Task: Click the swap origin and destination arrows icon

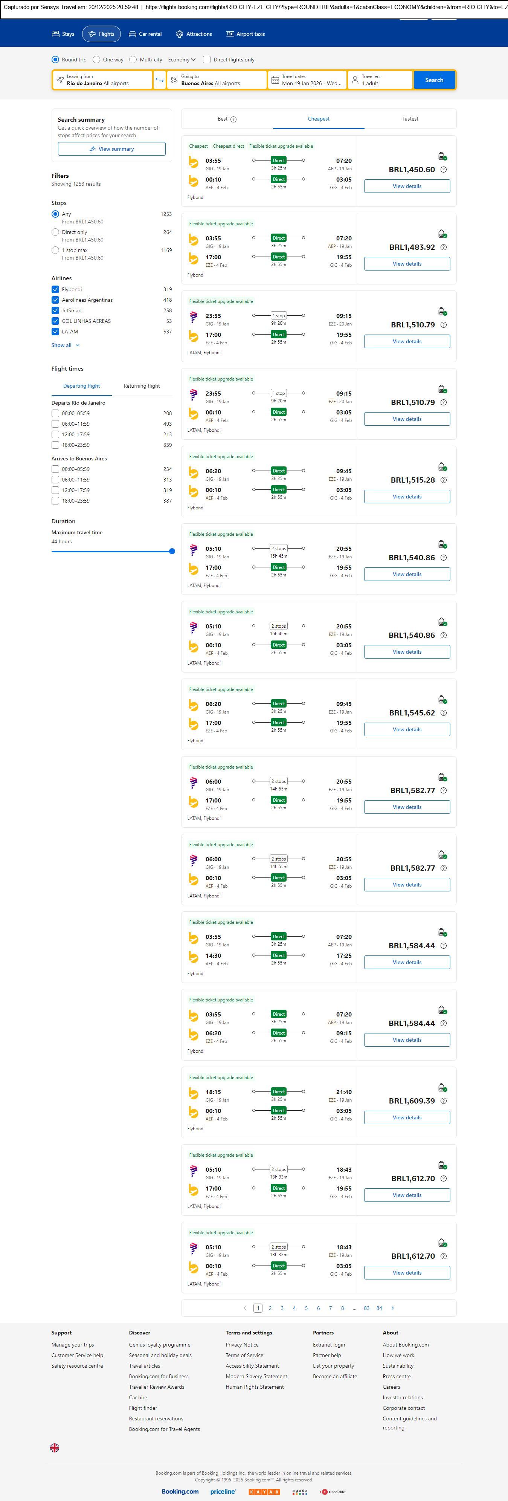Action: 160,80
